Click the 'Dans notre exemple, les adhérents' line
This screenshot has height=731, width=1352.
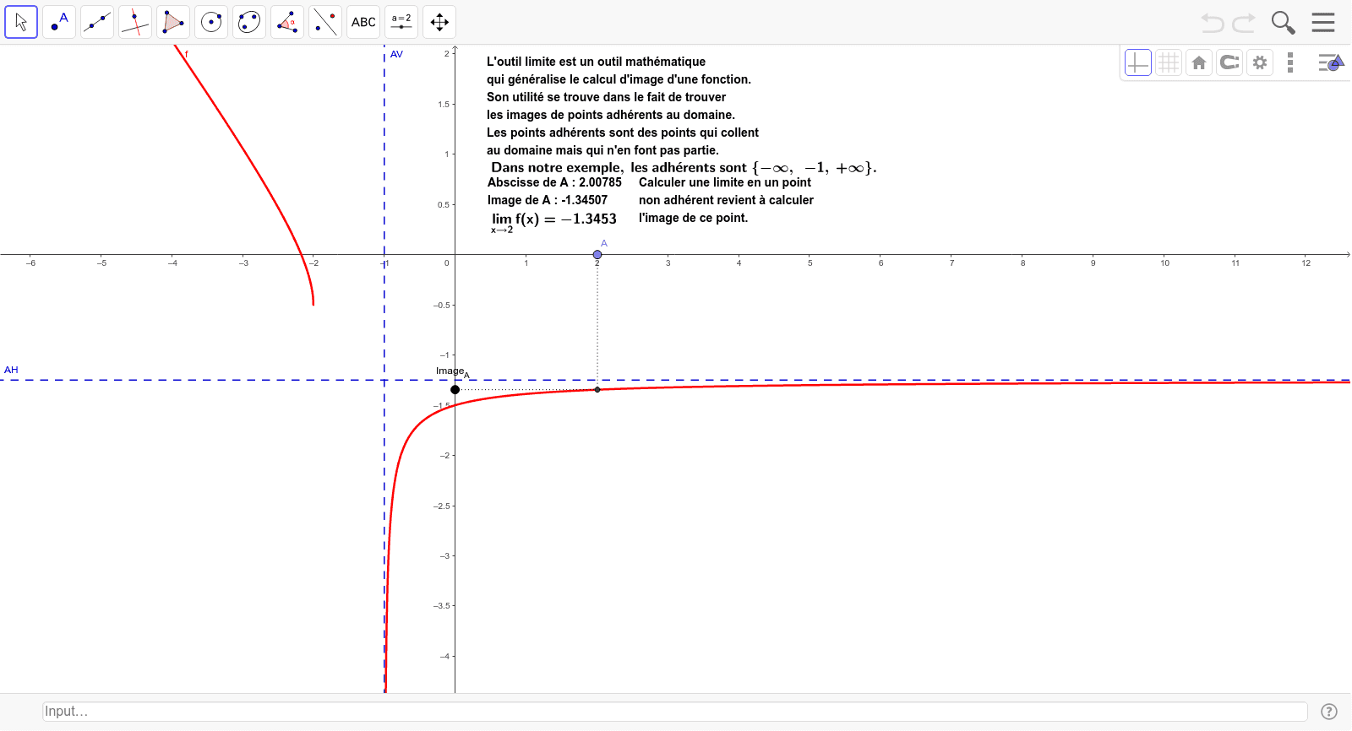[684, 168]
